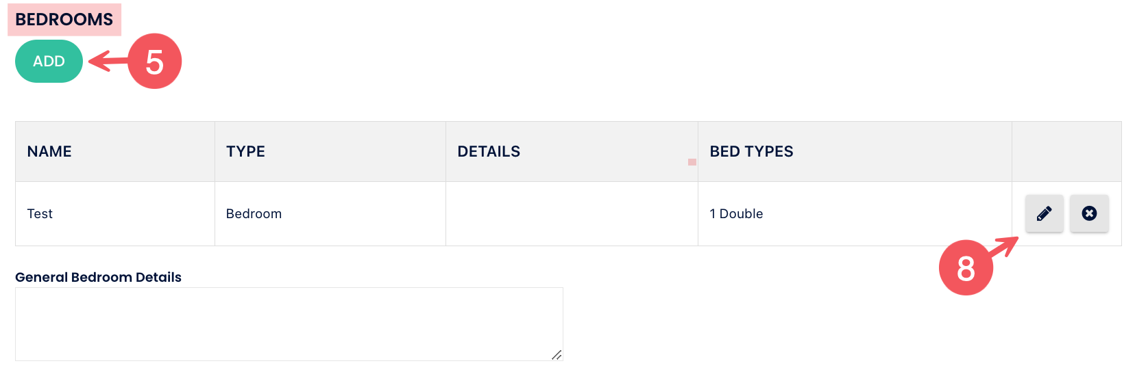
Task: Click the red step 5 marker
Action: (155, 62)
